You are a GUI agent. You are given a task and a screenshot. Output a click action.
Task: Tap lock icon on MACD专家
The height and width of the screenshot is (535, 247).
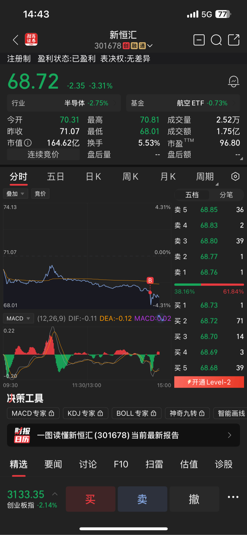coord(51,413)
